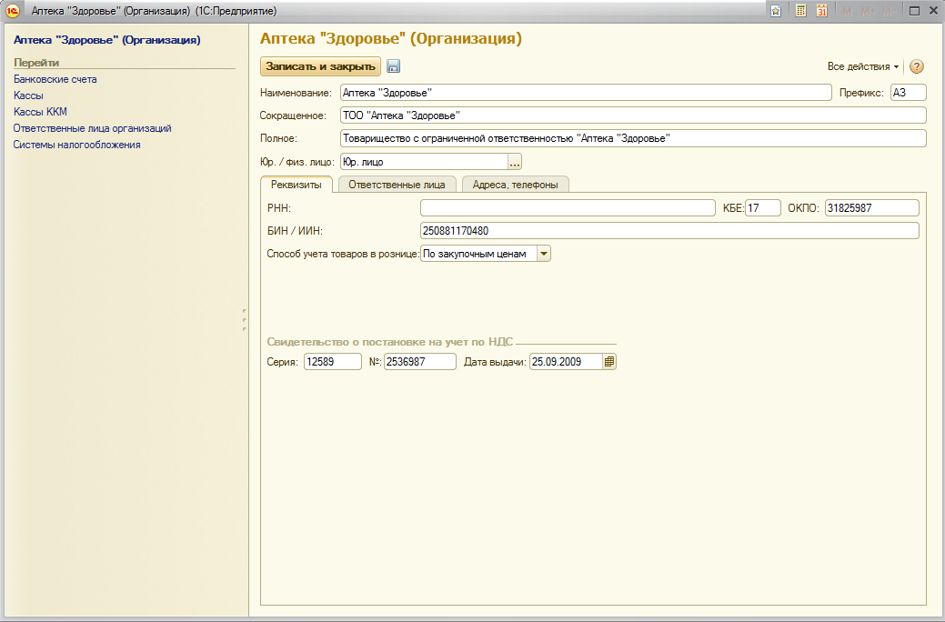Open the help question mark icon
945x622 pixels.
[x=917, y=66]
